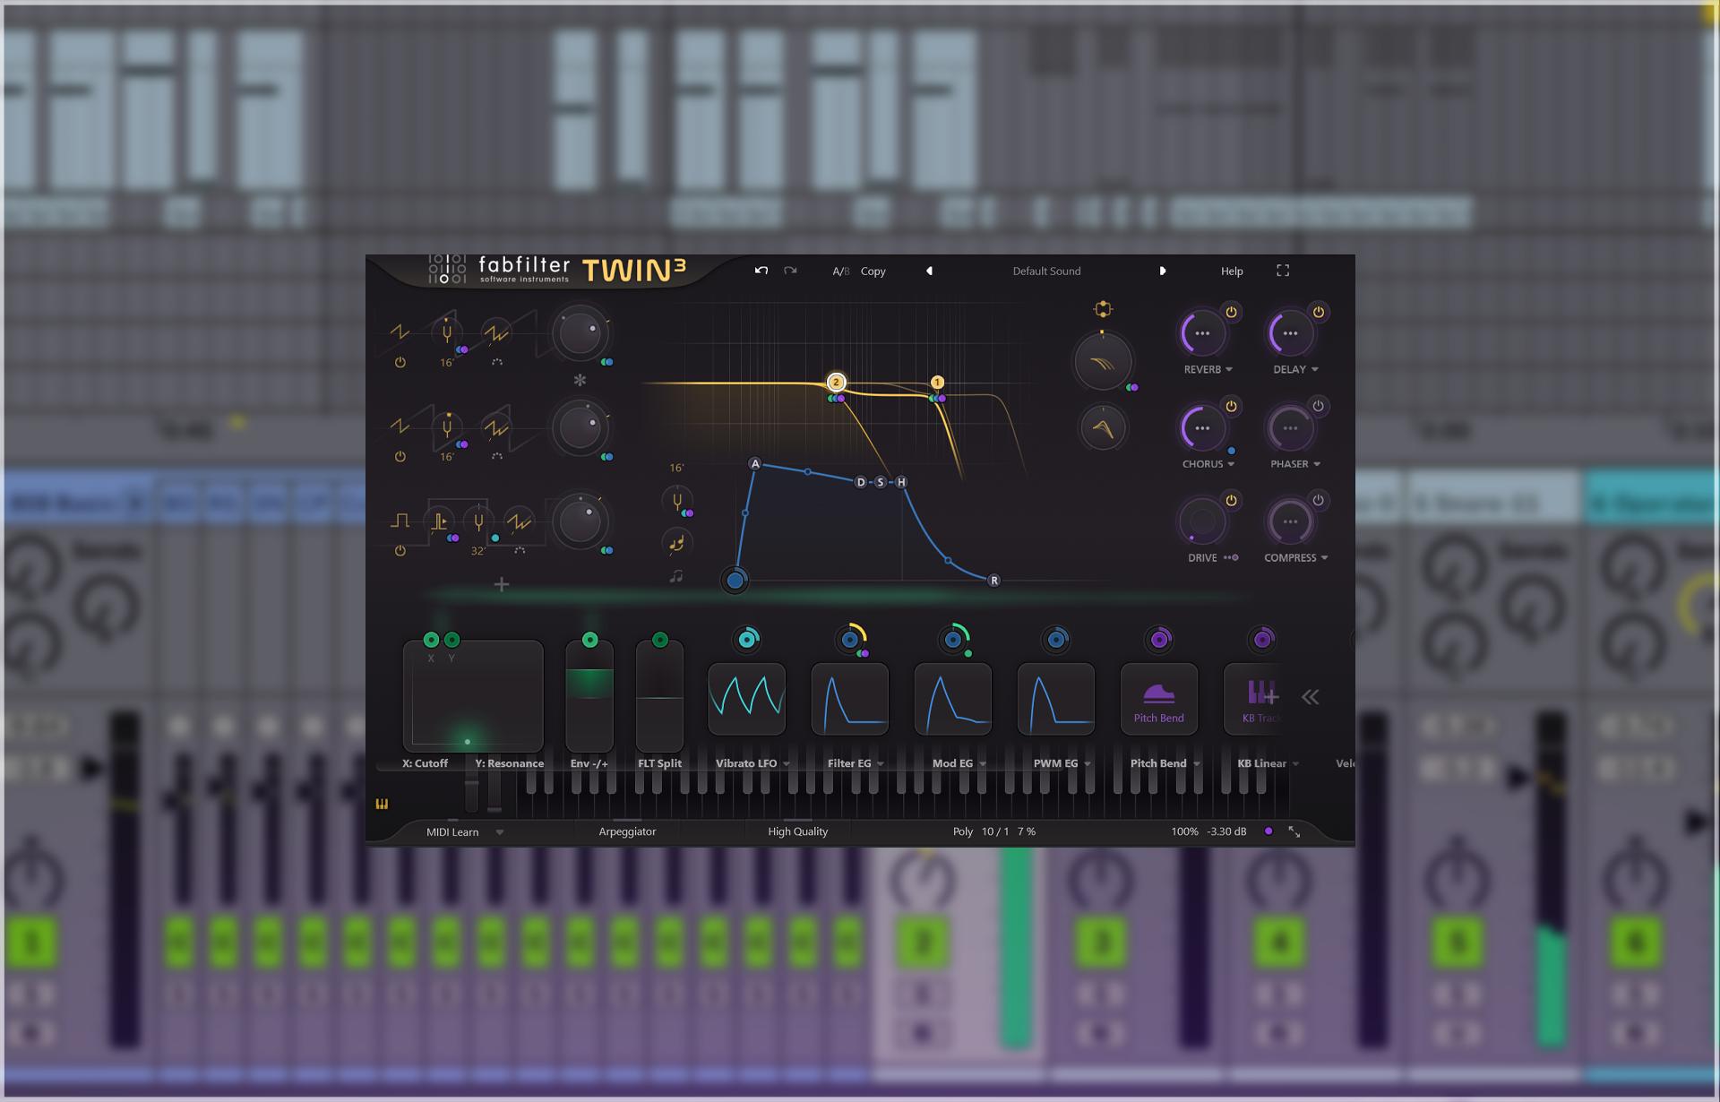Click the XY pad Cutoff/Resonance
The height and width of the screenshot is (1102, 1720).
click(x=473, y=696)
